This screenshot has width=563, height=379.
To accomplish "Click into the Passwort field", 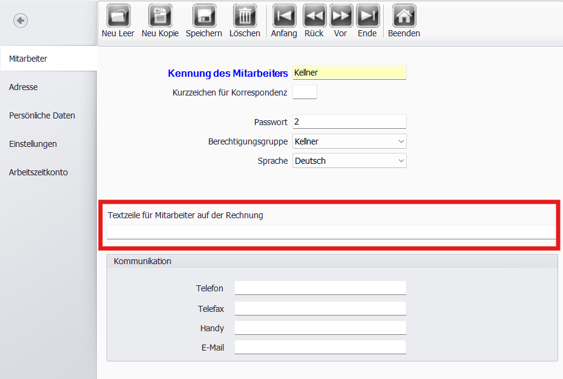I will (349, 121).
